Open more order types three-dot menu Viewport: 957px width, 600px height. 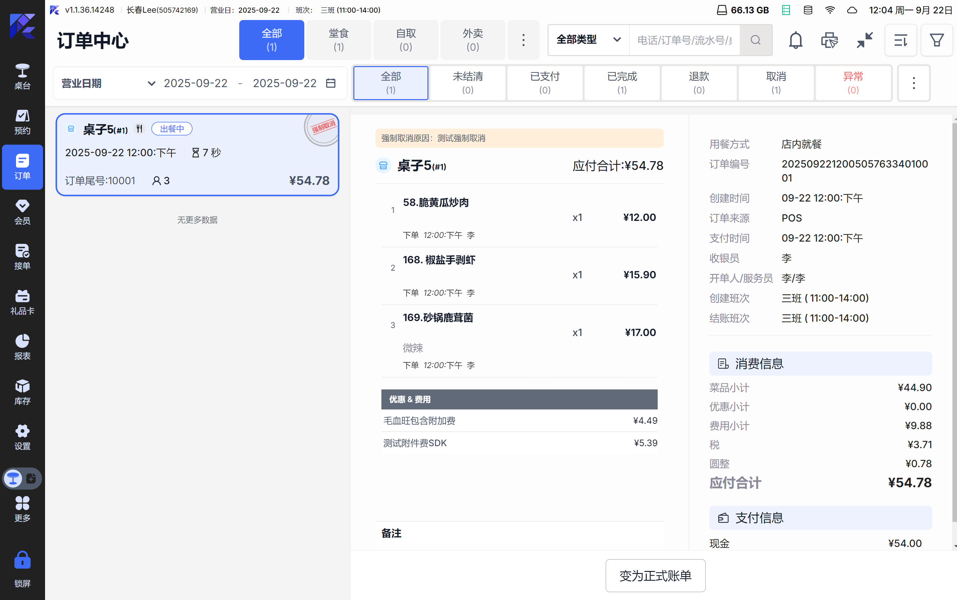523,40
